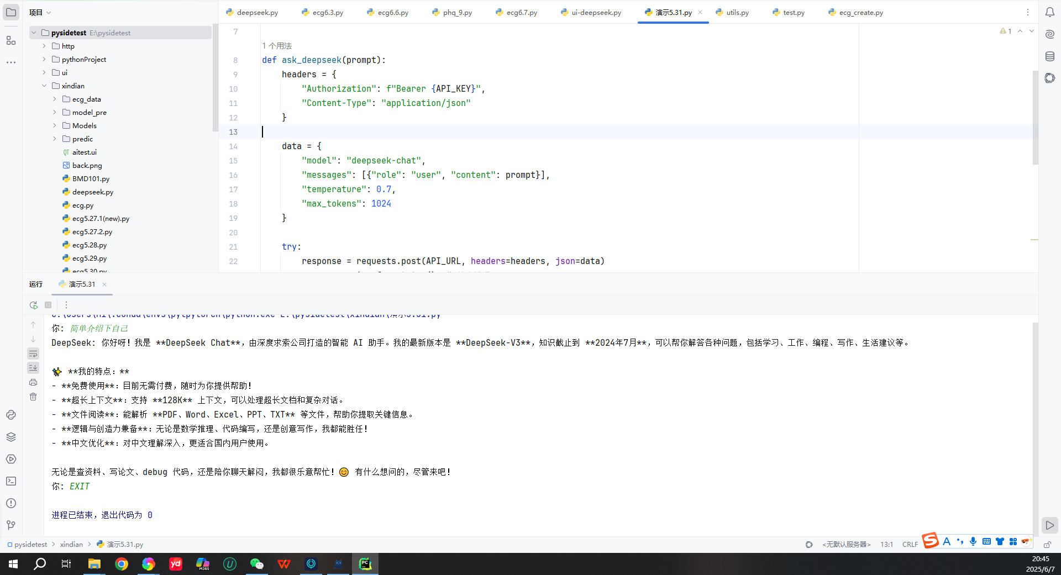Image resolution: width=1061 pixels, height=575 pixels.
Task: Expand the ui folder
Action: click(44, 73)
